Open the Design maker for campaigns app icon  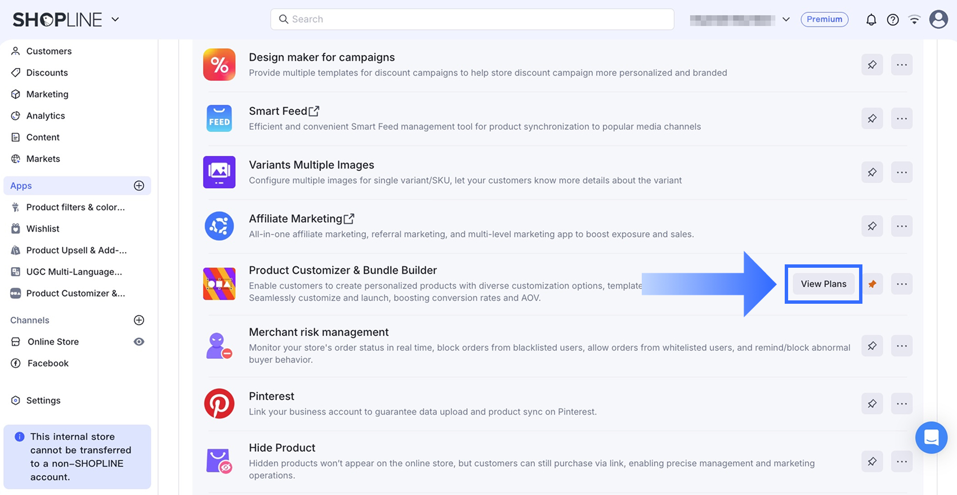pos(219,65)
